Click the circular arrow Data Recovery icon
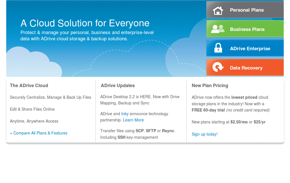This screenshot has height=183, width=290. point(218,67)
